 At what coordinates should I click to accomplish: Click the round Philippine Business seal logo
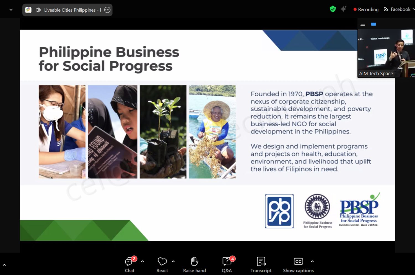(x=318, y=211)
